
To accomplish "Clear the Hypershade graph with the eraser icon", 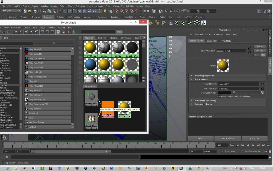I will pos(26,32).
